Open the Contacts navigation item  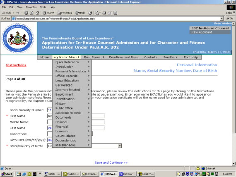[151, 57]
